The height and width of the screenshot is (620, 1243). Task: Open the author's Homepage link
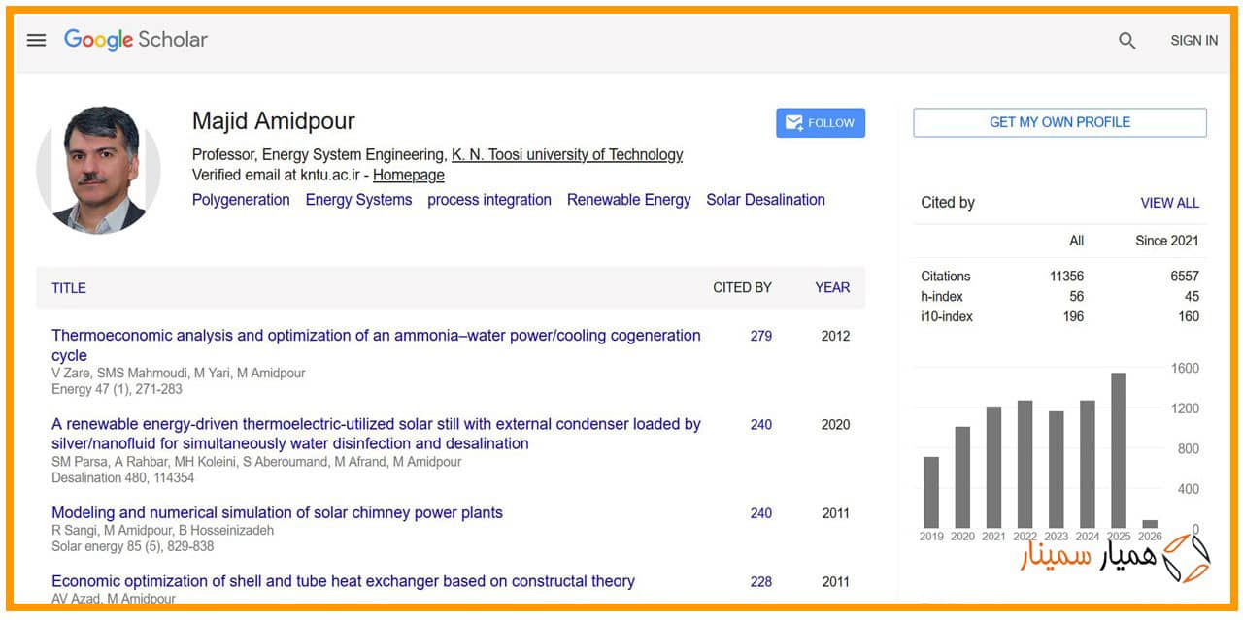click(x=408, y=175)
